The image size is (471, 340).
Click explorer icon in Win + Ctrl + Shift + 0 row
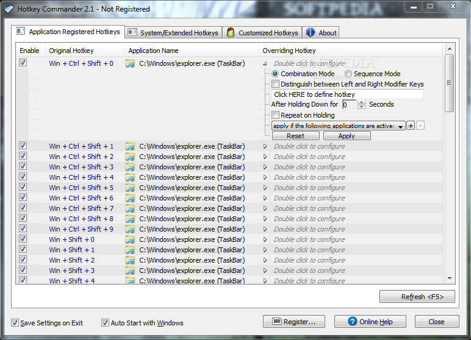(130, 63)
